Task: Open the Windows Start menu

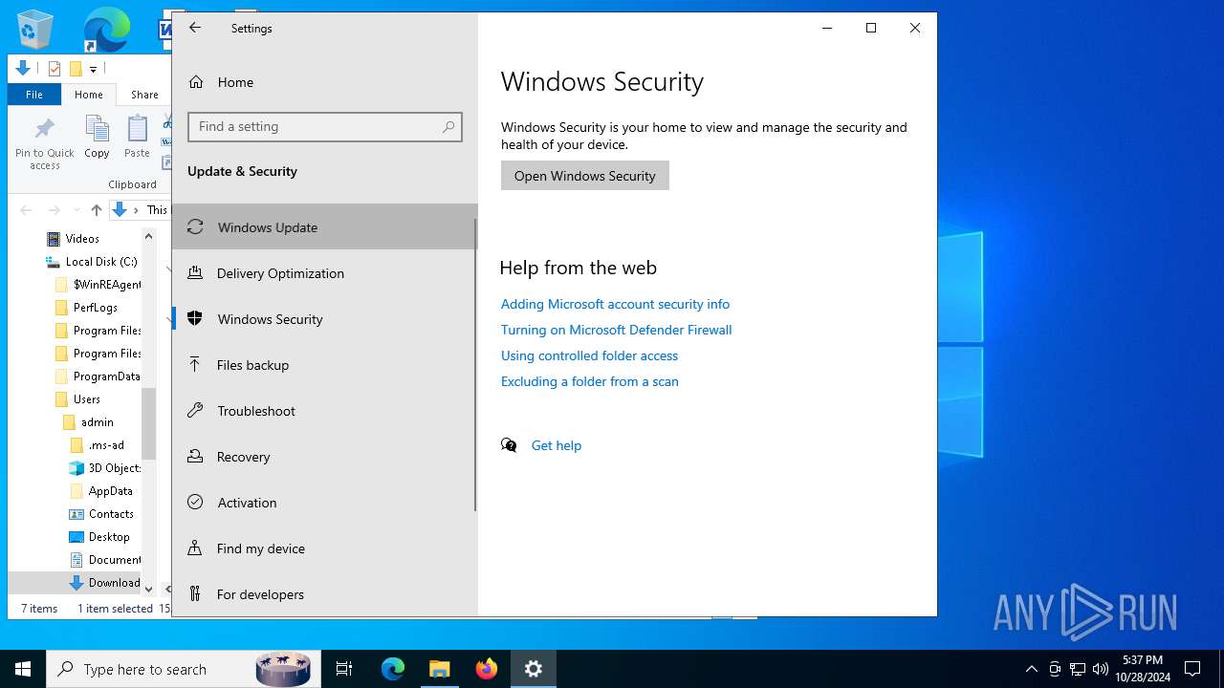Action: (x=23, y=669)
